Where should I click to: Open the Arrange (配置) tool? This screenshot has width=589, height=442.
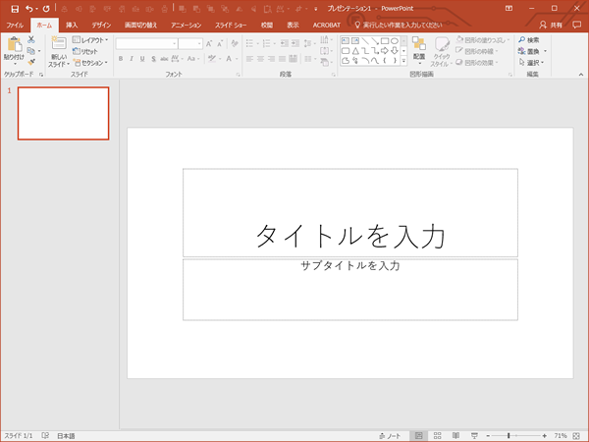[x=418, y=45]
